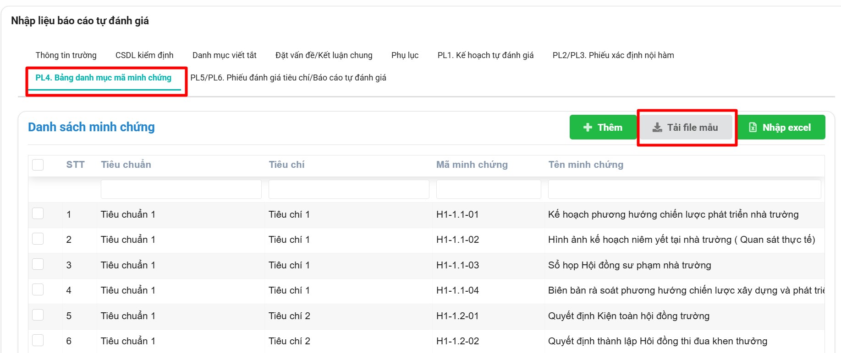Open the Thông tin trường tab
Image resolution: width=841 pixels, height=353 pixels.
click(66, 55)
